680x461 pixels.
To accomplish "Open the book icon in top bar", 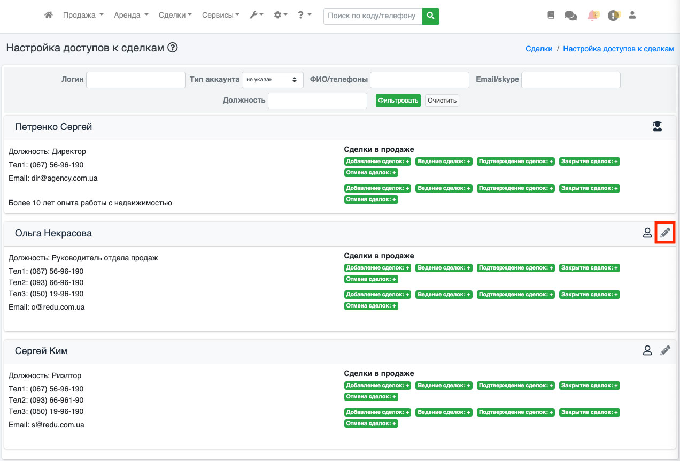I will [551, 16].
